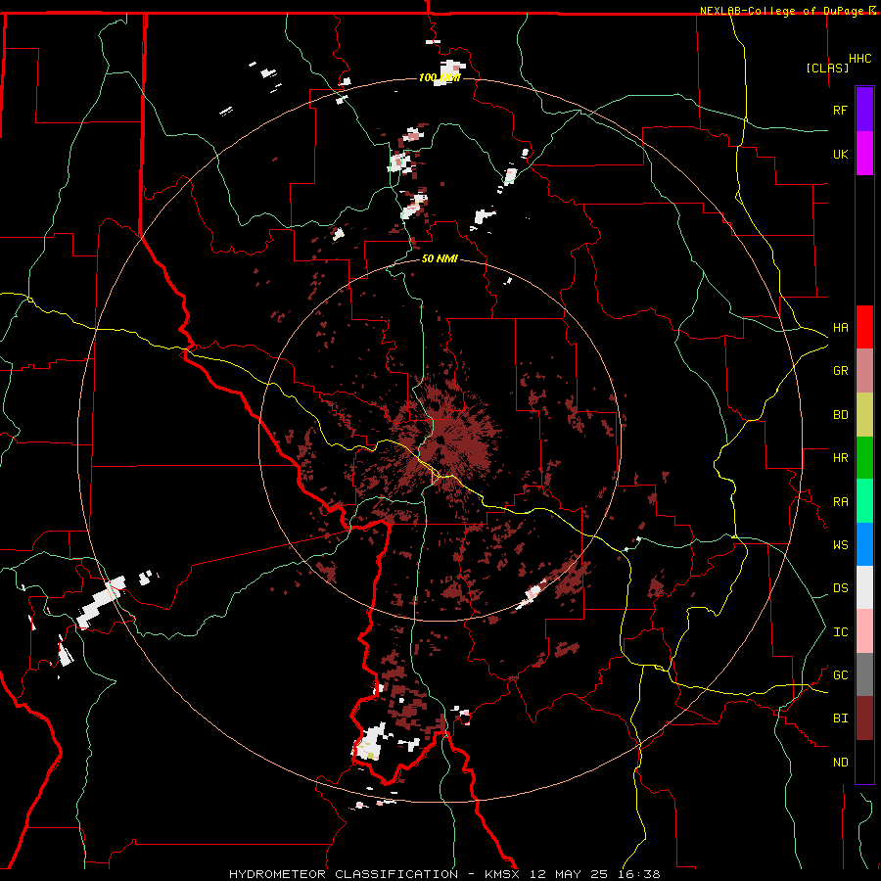Click the UK legend label
This screenshot has width=881, height=881.
pos(840,154)
